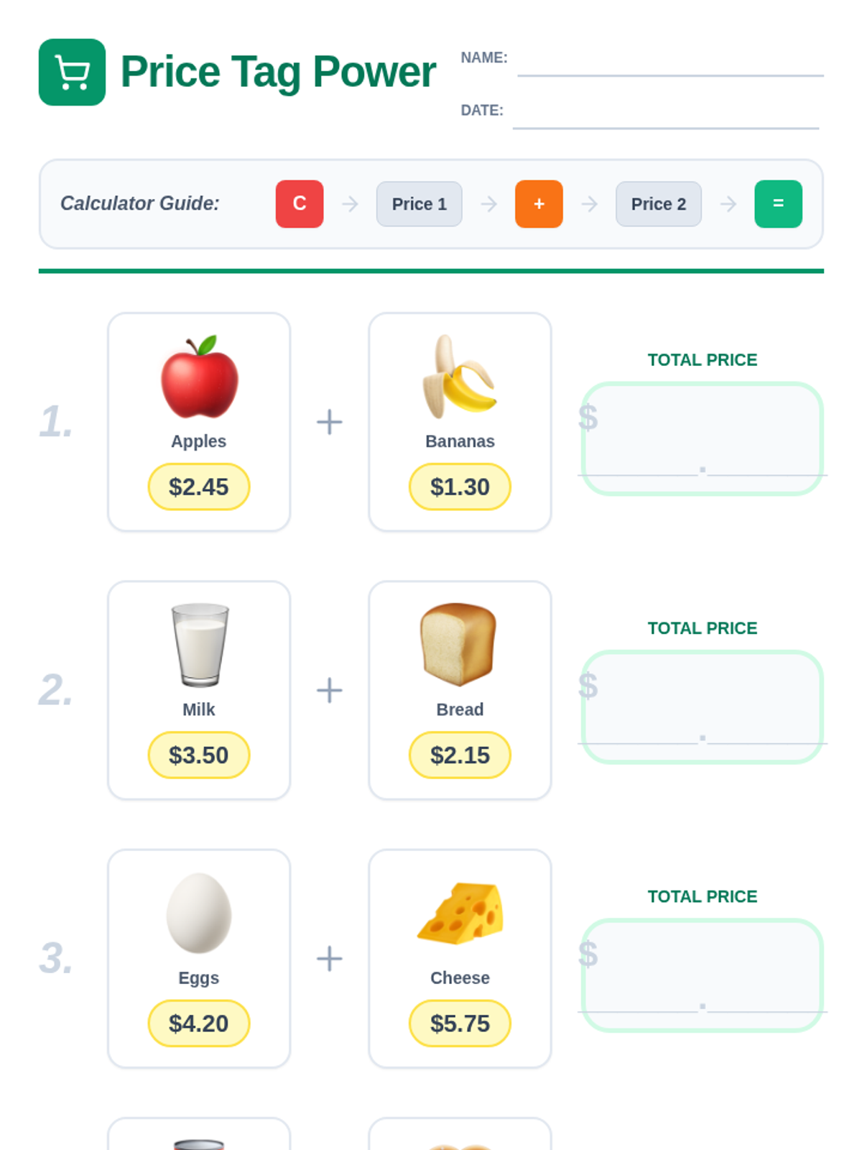Click the $3.50 Milk price tag
862x1150 pixels.
pyautogui.click(x=199, y=755)
